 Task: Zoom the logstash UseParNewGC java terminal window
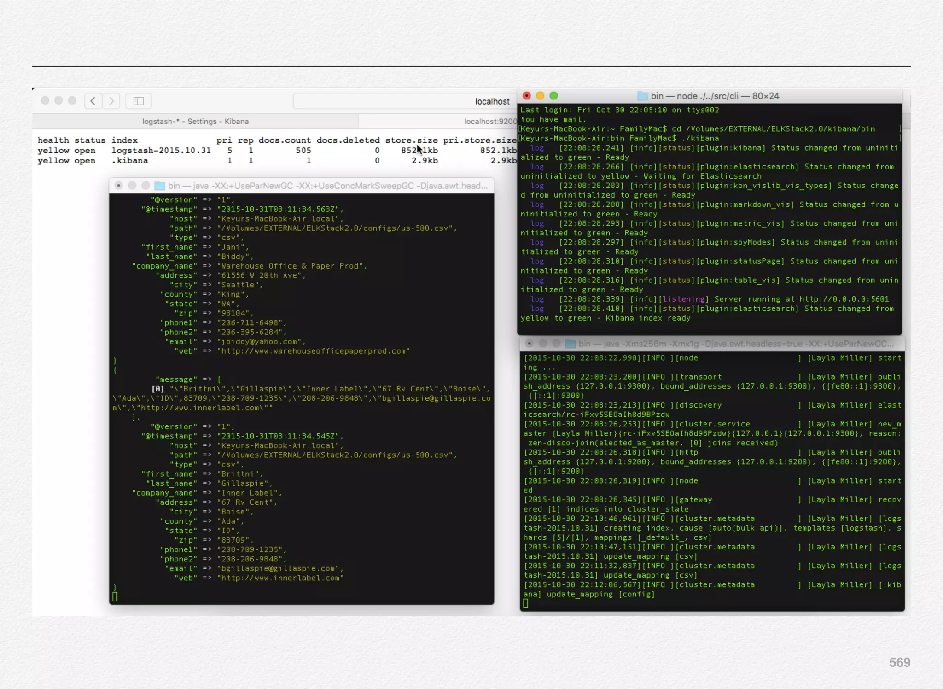[146, 186]
